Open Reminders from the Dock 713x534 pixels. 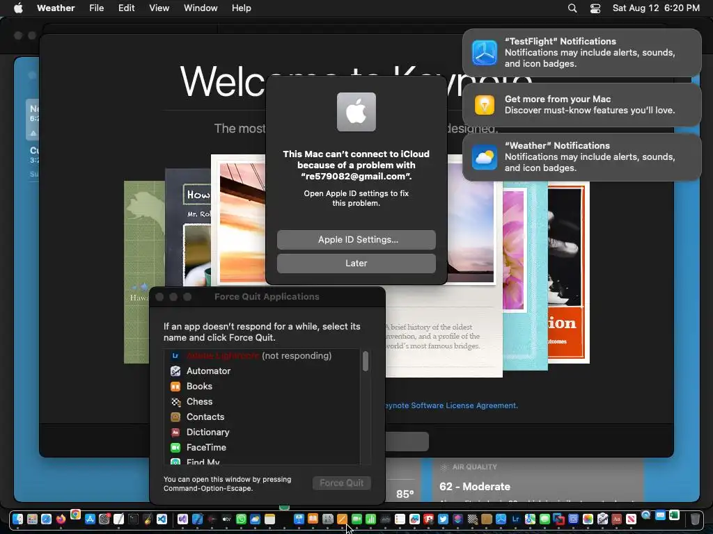pos(400,519)
